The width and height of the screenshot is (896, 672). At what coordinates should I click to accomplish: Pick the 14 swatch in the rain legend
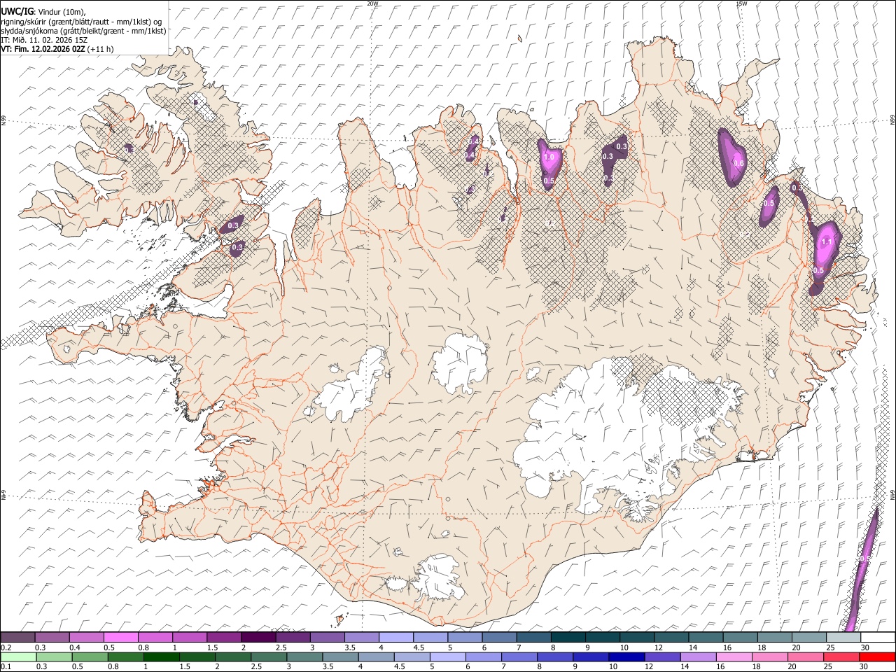pos(699,657)
